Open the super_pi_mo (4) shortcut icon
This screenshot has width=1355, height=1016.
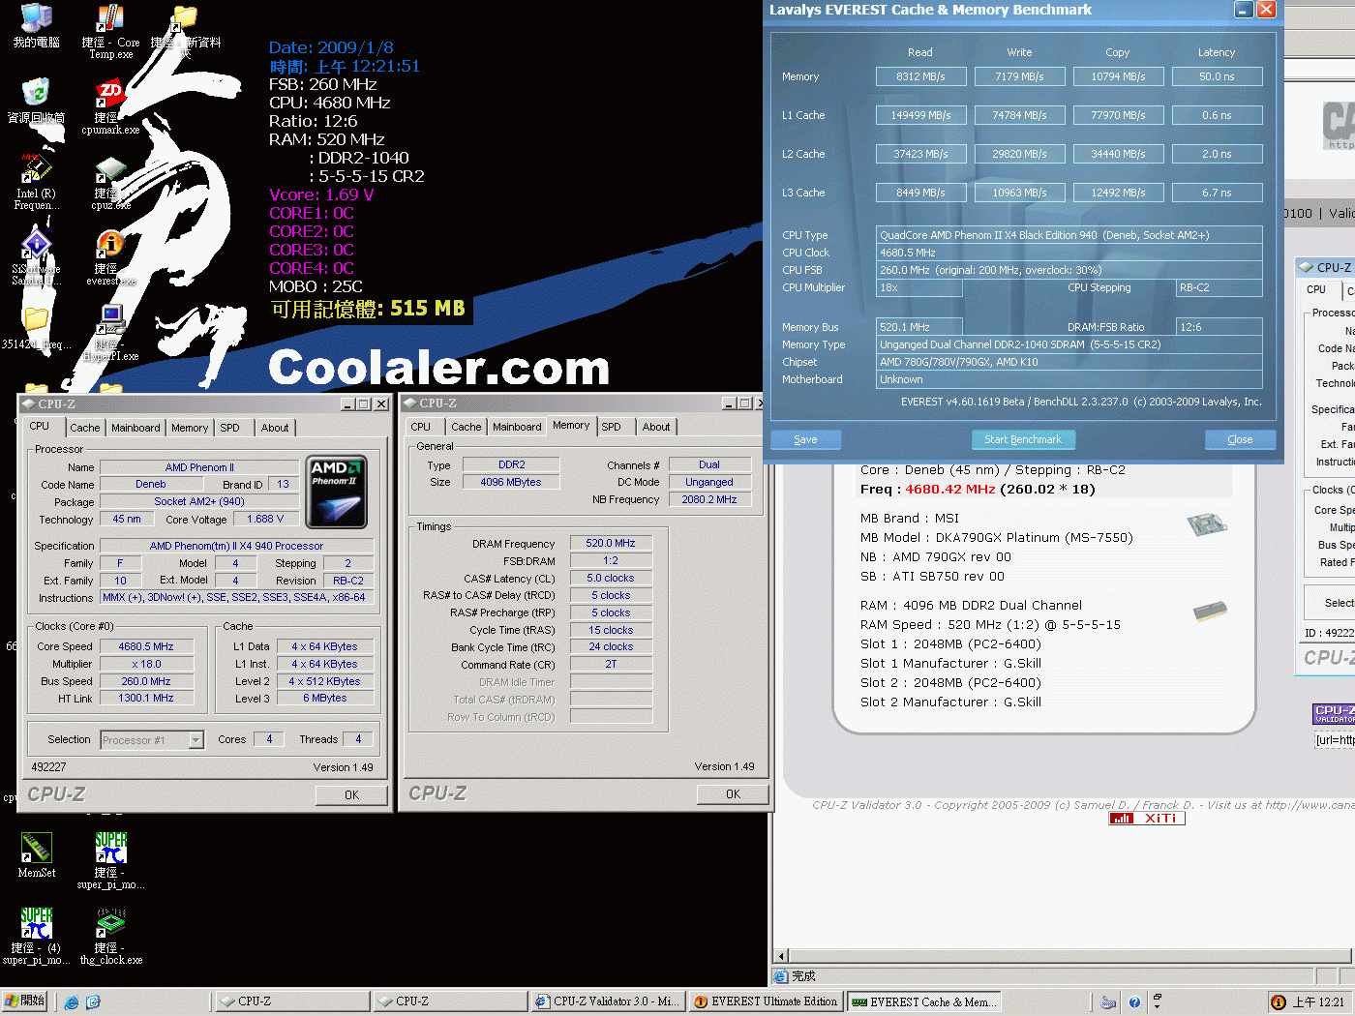pos(36,935)
